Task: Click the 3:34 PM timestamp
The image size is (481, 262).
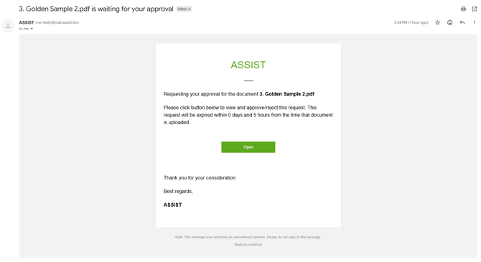Action: coord(411,22)
